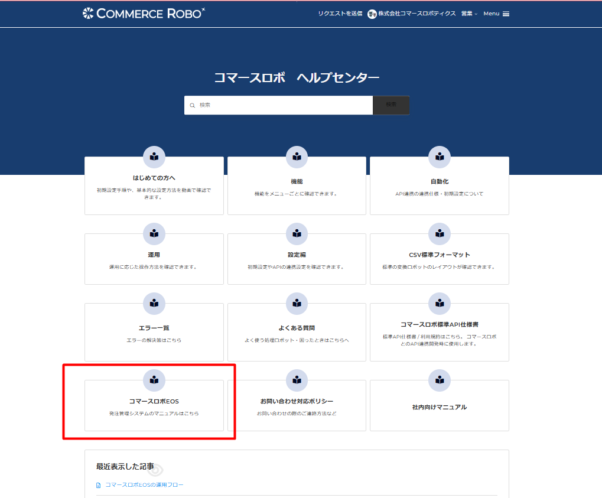Click the book icon above CSV標準フォーマット

pyautogui.click(x=440, y=233)
